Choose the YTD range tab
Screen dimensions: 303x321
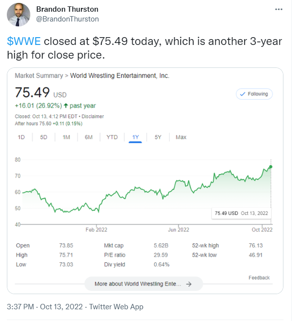[112, 137]
